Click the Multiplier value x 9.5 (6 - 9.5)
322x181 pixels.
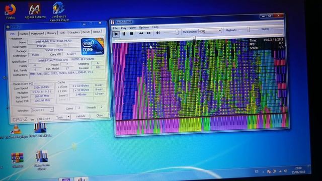point(41,92)
